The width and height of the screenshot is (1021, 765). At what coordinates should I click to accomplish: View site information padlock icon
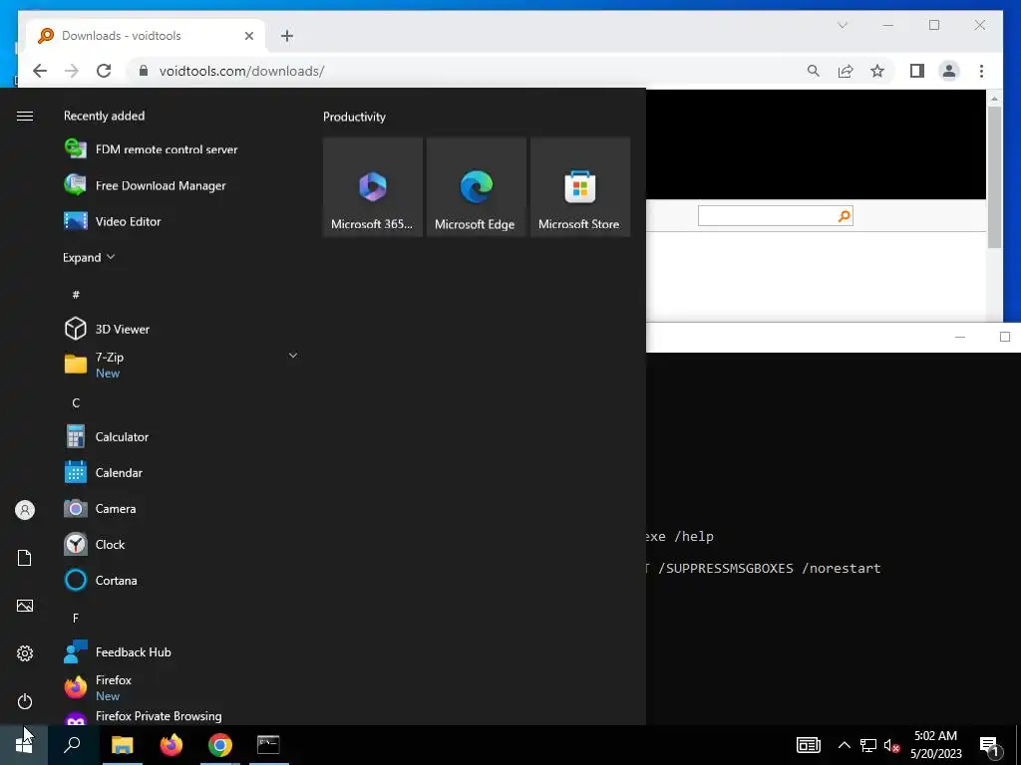[x=144, y=71]
